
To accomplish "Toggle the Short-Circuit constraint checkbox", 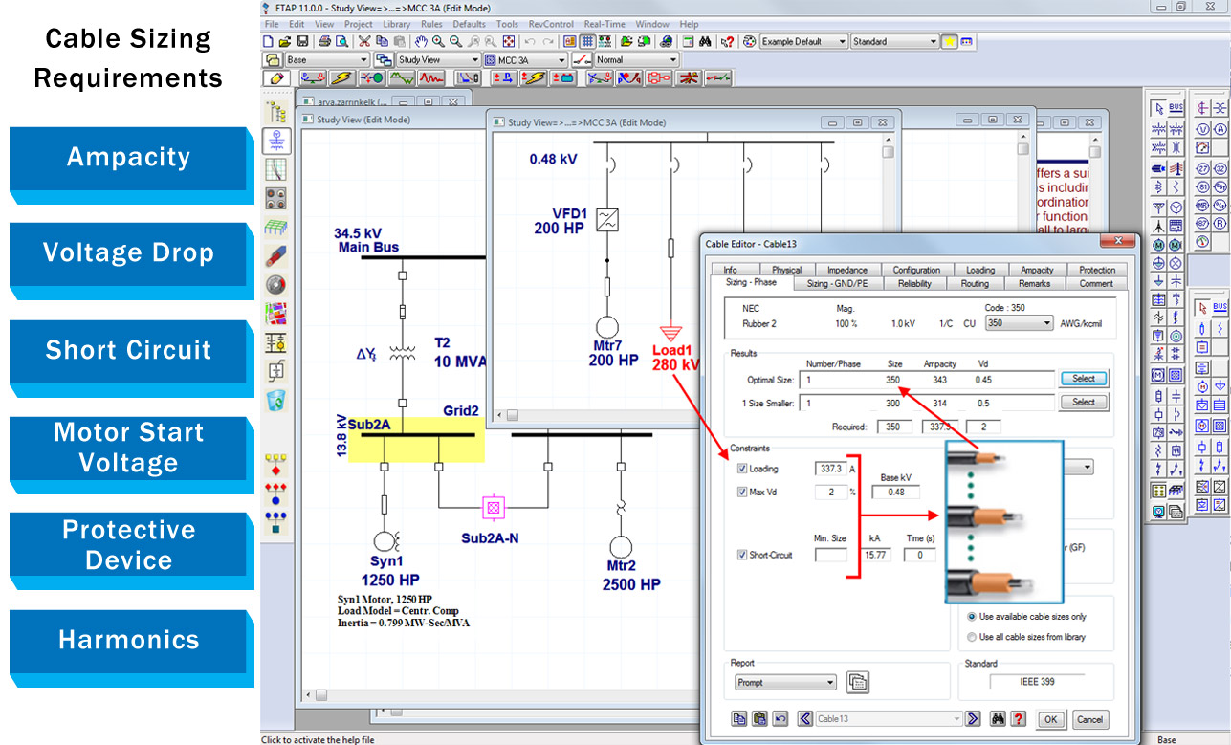I will [742, 555].
